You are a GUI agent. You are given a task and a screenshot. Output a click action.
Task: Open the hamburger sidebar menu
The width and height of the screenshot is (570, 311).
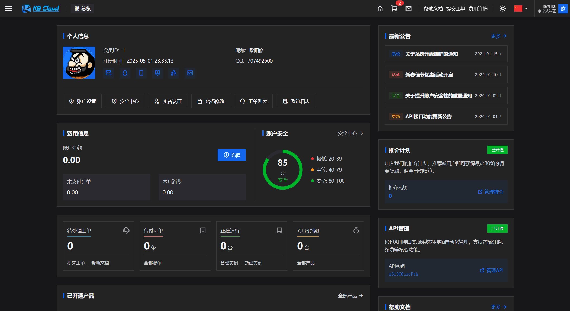(8, 8)
